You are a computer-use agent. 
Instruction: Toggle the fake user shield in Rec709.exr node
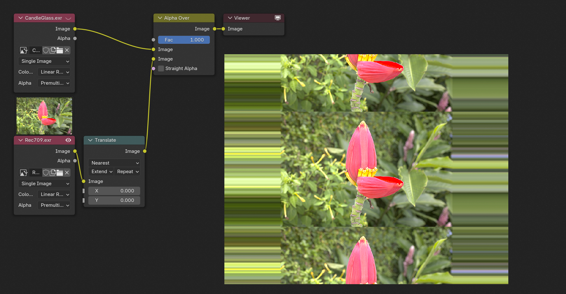click(x=46, y=173)
